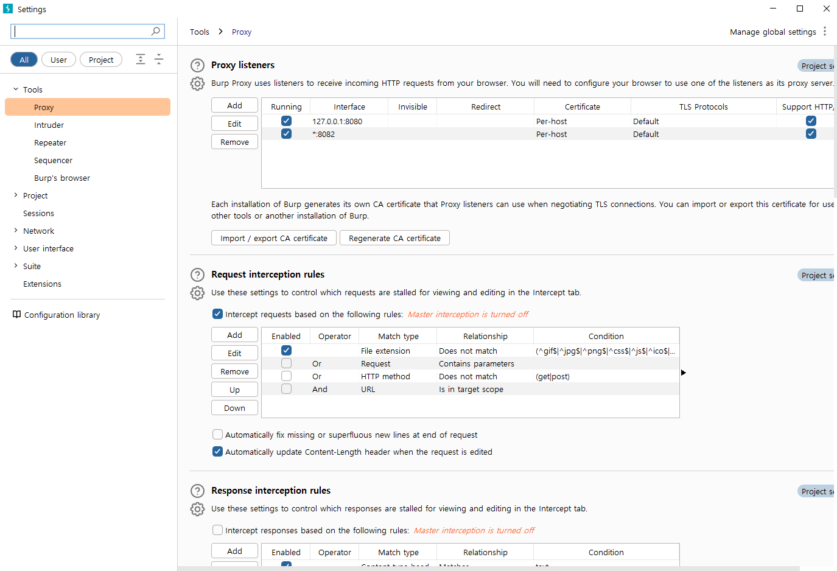
Task: Toggle Support HTTP/2 for *:8082 listener
Action: pyautogui.click(x=811, y=134)
